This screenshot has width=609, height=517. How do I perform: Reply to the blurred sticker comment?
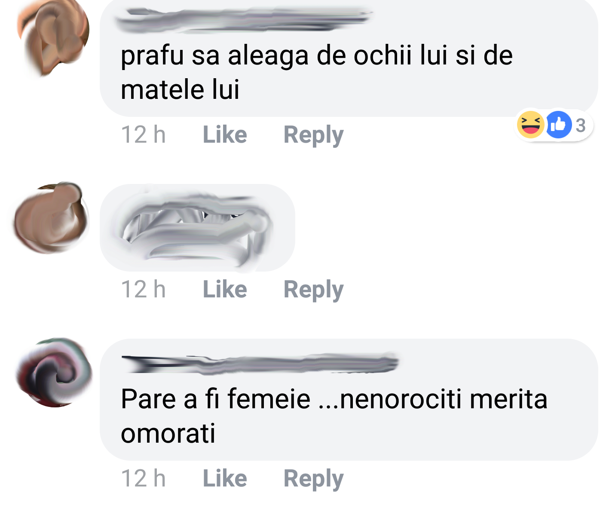(x=313, y=290)
